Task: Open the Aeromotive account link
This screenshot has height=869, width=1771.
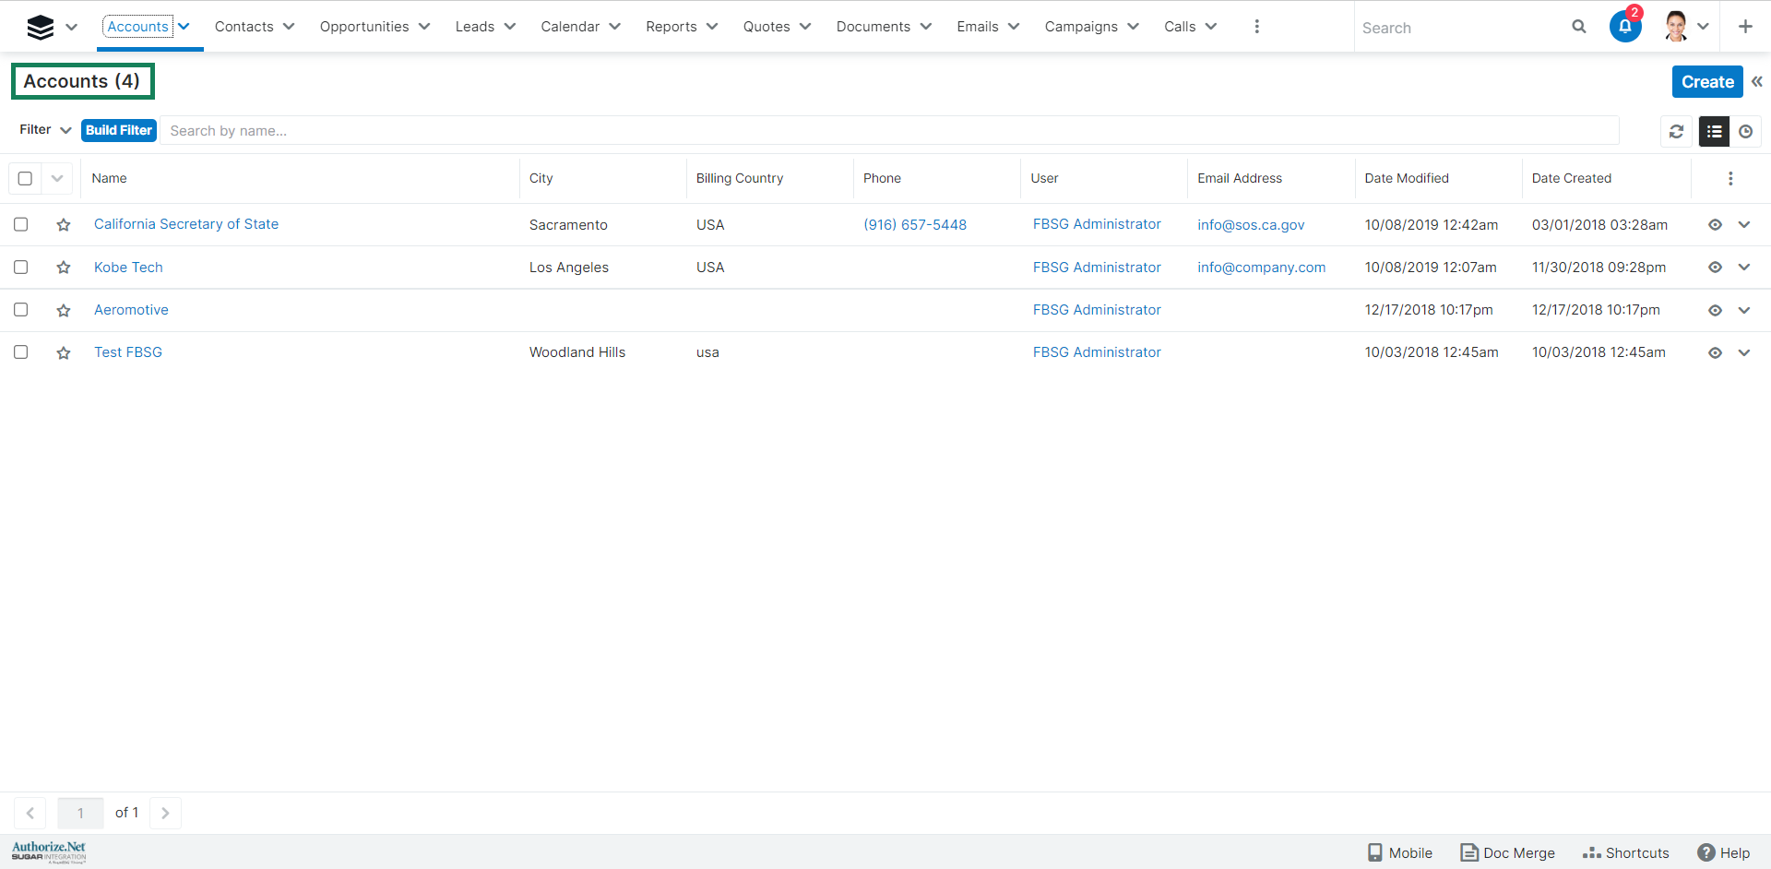Action: pyautogui.click(x=131, y=310)
